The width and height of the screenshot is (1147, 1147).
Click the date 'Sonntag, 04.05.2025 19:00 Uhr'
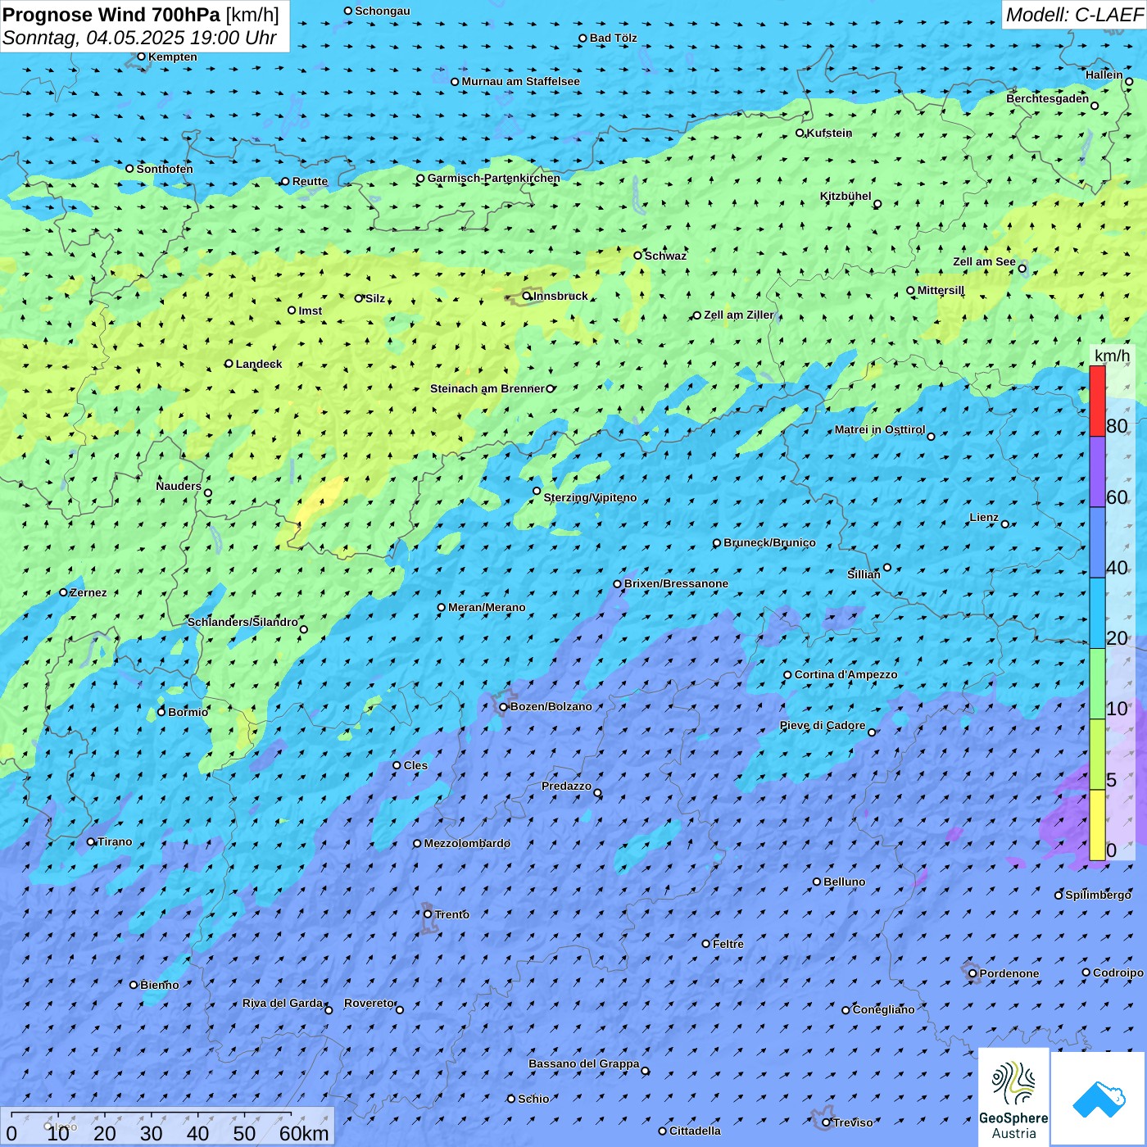139,38
